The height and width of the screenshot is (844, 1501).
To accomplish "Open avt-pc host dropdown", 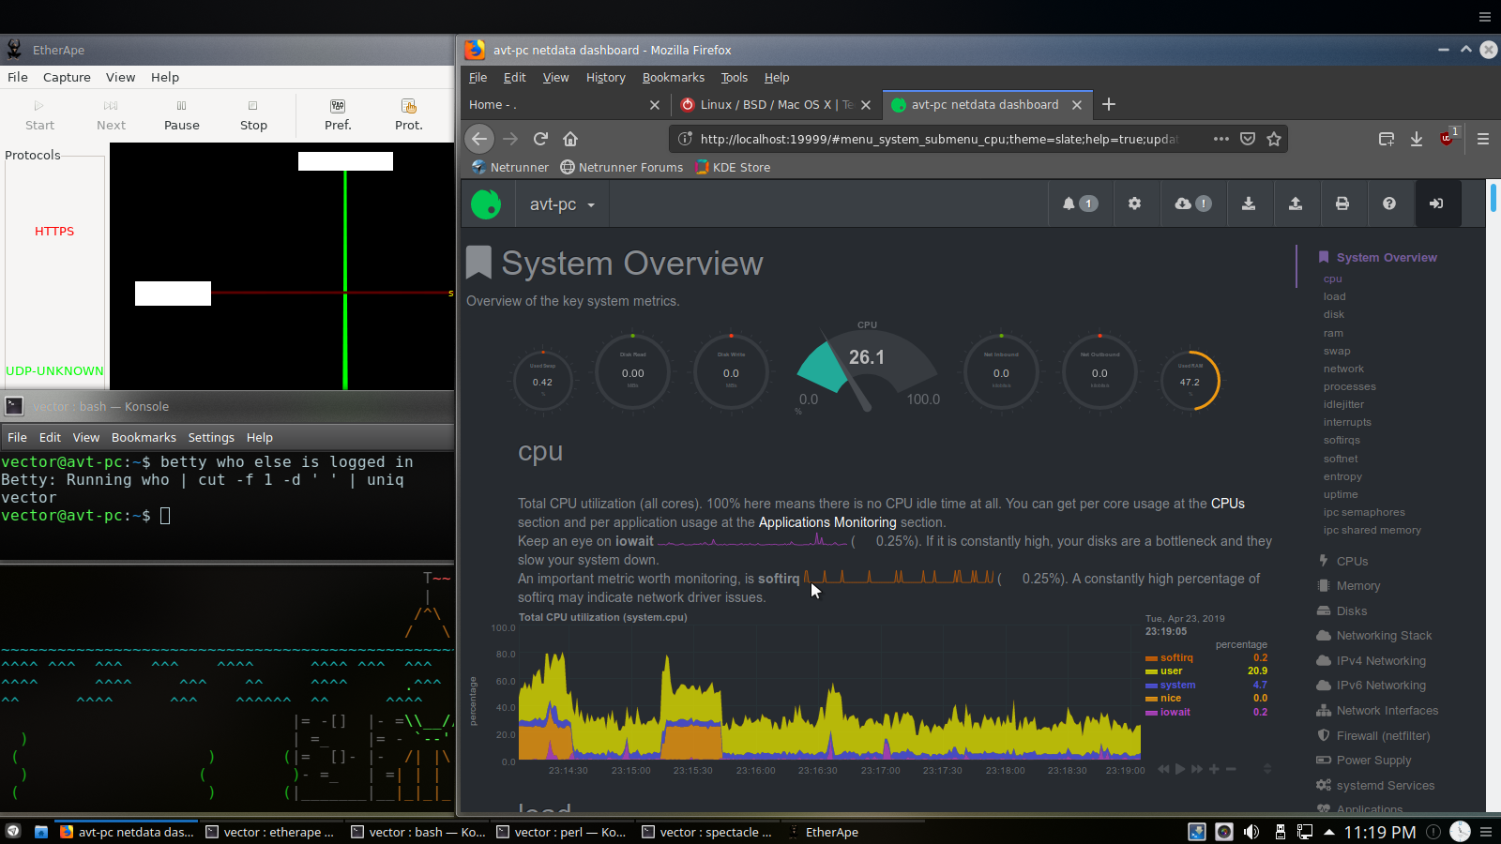I will (562, 204).
